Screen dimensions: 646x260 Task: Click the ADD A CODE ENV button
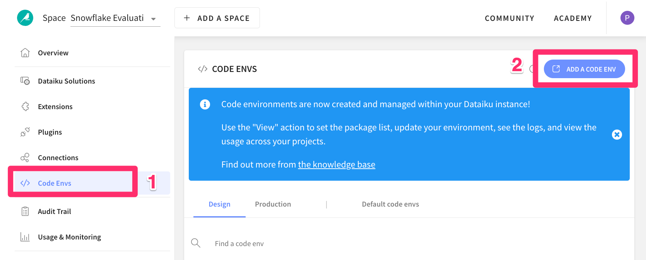tap(584, 69)
